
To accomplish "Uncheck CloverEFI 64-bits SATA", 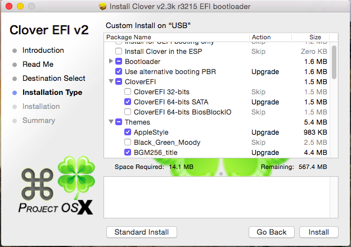I will click(128, 102).
